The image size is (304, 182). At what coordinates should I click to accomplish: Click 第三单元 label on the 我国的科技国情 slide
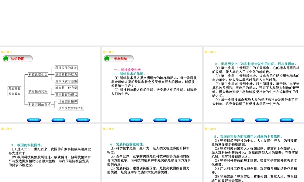(7, 129)
